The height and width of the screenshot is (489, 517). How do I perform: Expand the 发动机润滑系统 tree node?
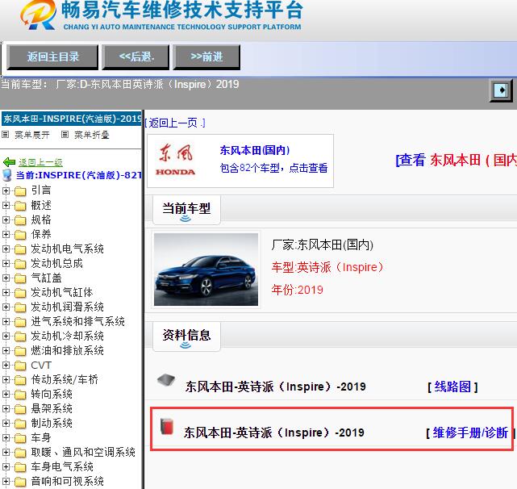6,307
